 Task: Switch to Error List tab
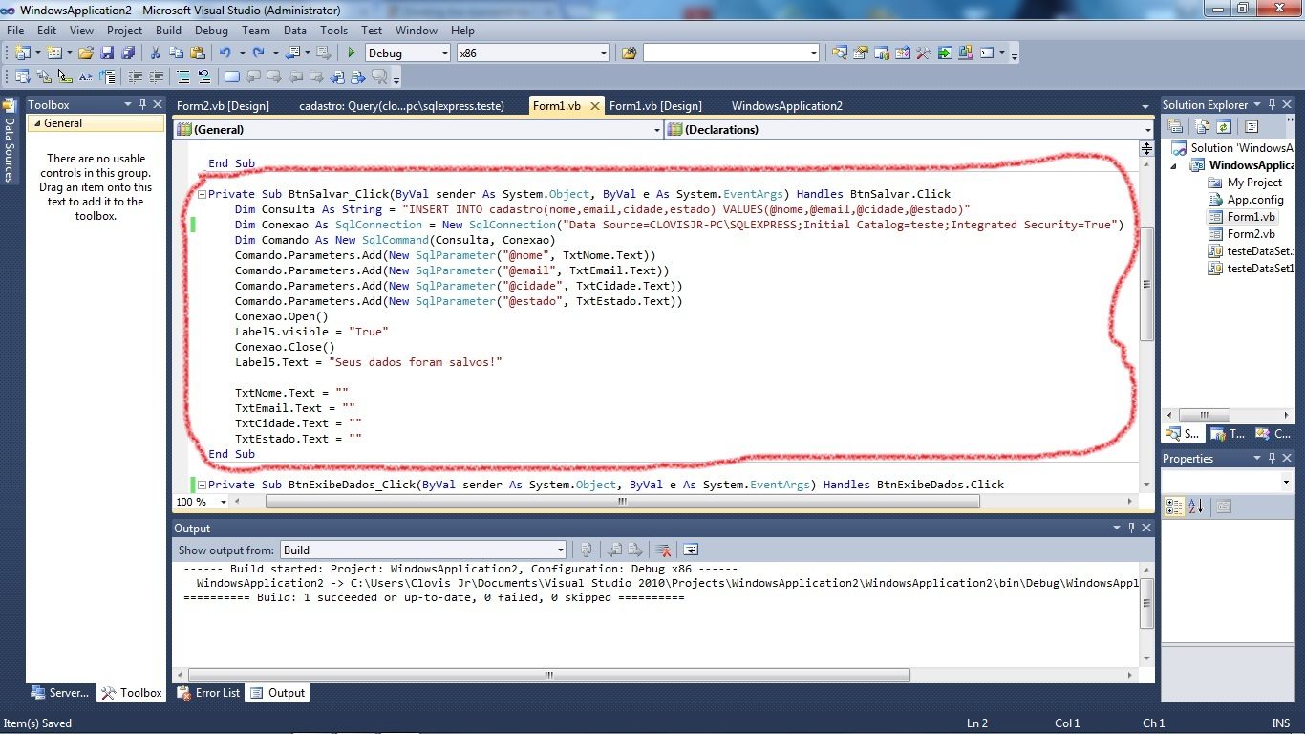pos(209,693)
